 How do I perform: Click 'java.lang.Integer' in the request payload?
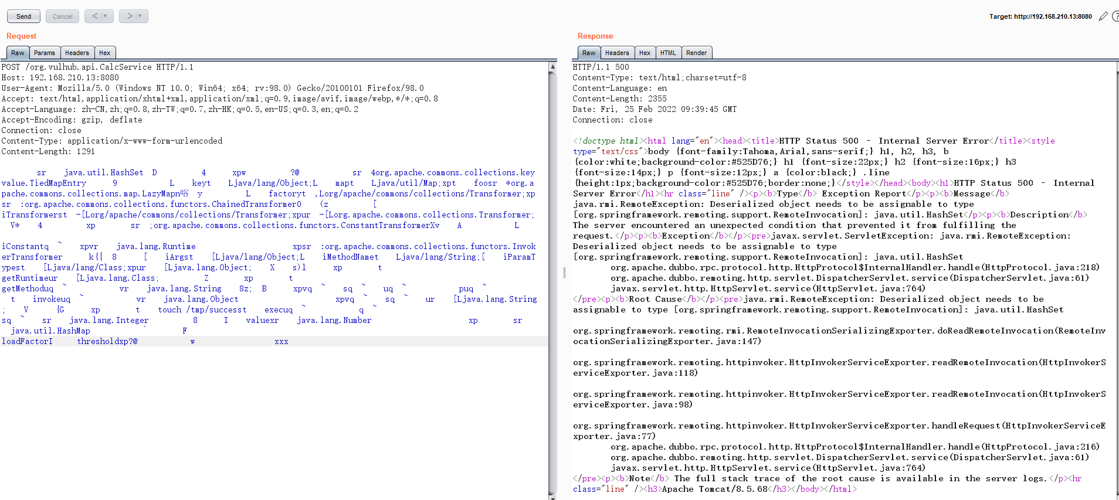click(109, 320)
